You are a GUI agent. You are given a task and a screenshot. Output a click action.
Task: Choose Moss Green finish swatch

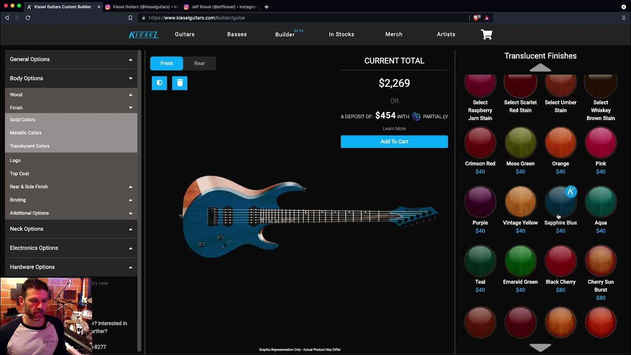tap(521, 142)
